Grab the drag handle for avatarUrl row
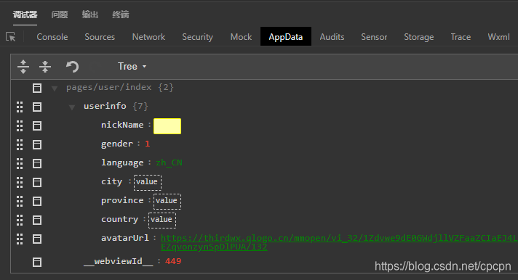The image size is (518, 280). pos(20,239)
